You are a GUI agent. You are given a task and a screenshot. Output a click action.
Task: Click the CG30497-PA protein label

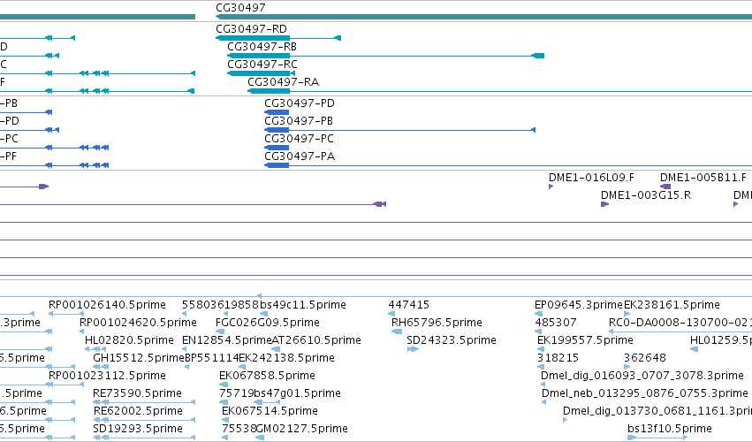(300, 156)
